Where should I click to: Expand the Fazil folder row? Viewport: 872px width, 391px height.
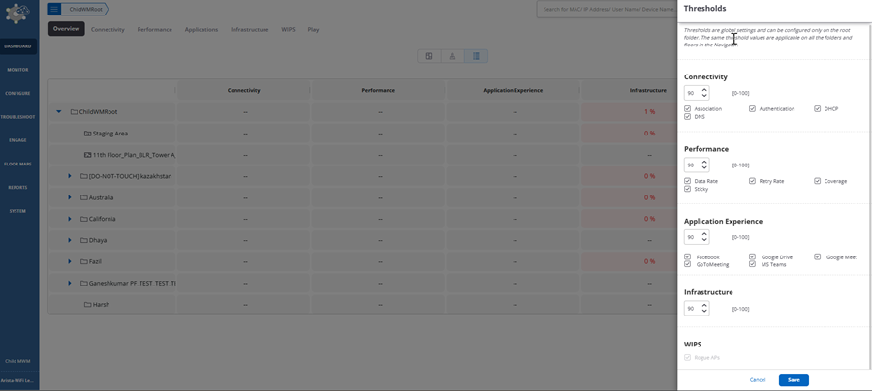pos(70,261)
